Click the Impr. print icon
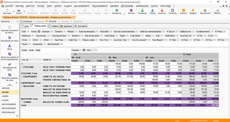The image size is (230, 122). pos(106,10)
